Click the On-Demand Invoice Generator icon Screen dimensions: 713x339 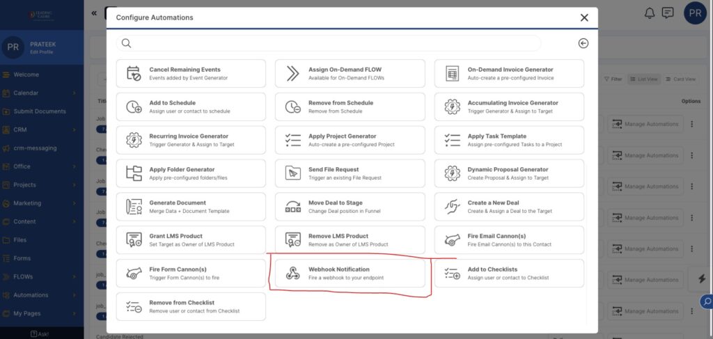pos(452,74)
